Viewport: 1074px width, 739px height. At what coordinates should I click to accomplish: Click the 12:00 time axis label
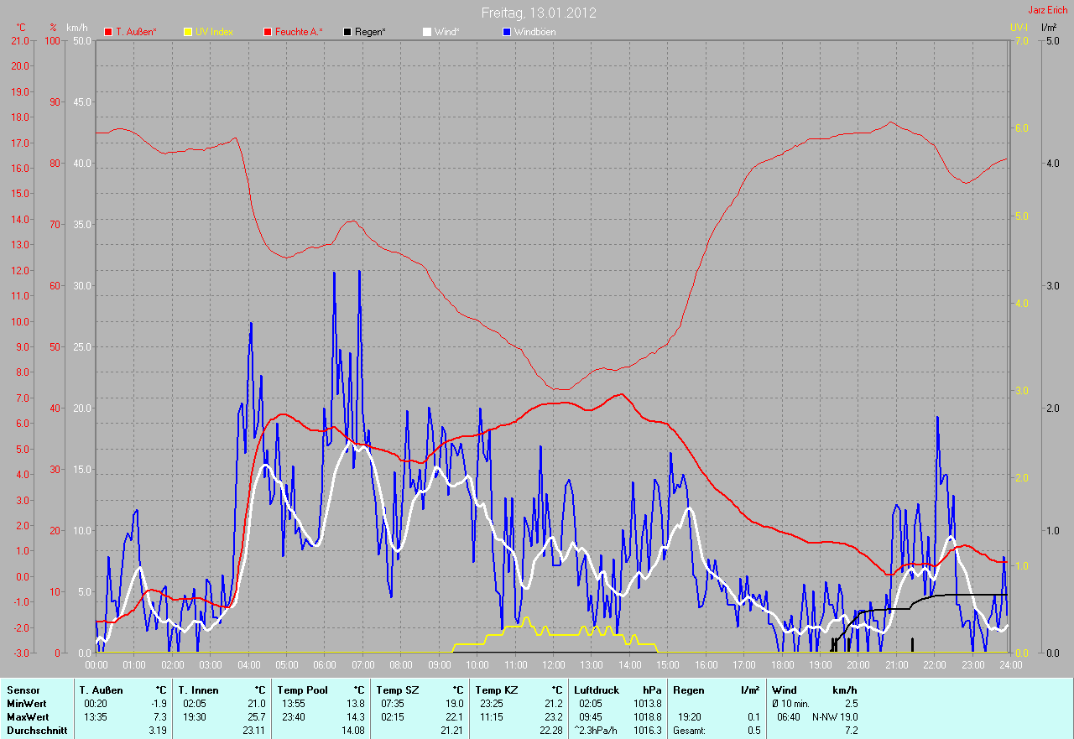coord(553,664)
